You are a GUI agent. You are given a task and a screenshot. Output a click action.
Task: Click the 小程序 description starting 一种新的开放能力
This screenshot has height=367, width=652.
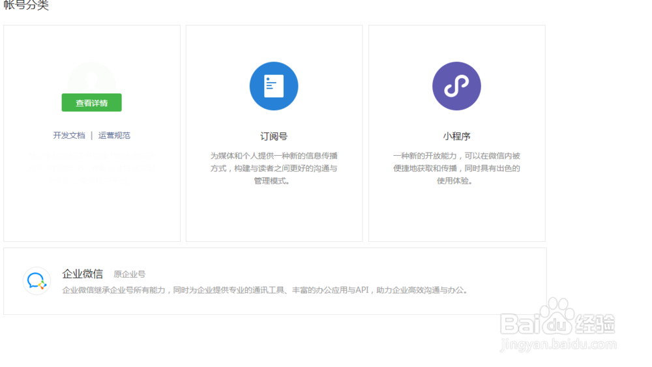pyautogui.click(x=456, y=168)
